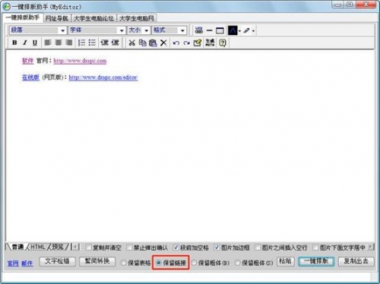Viewport: 380px width, 284px height.
Task: Open help with the question mark icon
Action: pyautogui.click(x=223, y=43)
